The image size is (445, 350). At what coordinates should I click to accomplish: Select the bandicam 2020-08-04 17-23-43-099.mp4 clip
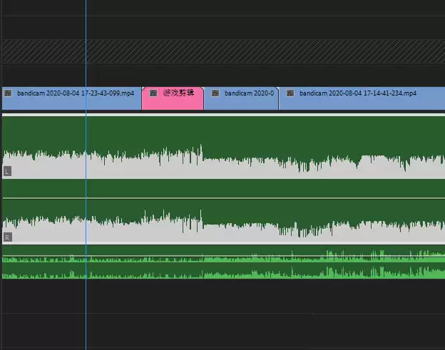[x=71, y=98]
